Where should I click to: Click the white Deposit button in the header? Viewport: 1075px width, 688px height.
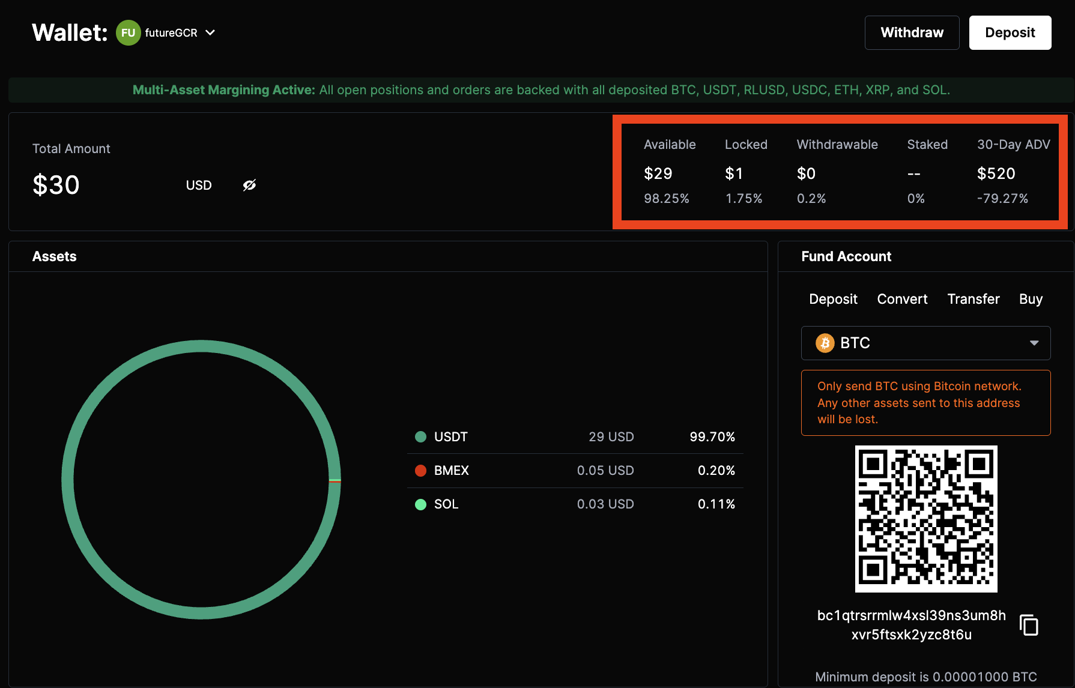tap(1010, 32)
